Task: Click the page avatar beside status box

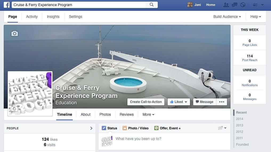Action: tap(107, 141)
